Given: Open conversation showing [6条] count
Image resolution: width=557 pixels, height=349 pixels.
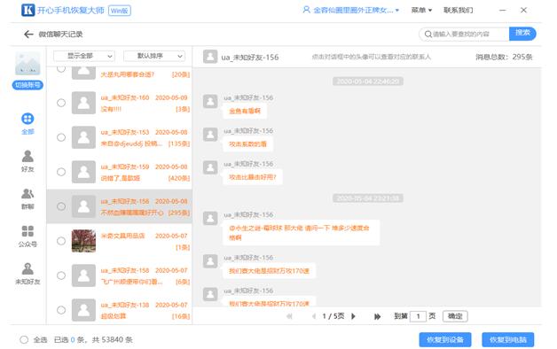Looking at the screenshot, I should pos(120,275).
